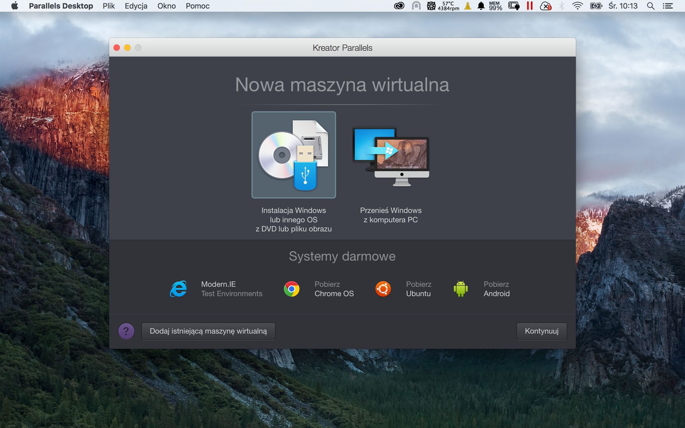Open the Wi-Fi status menu

pos(577,6)
